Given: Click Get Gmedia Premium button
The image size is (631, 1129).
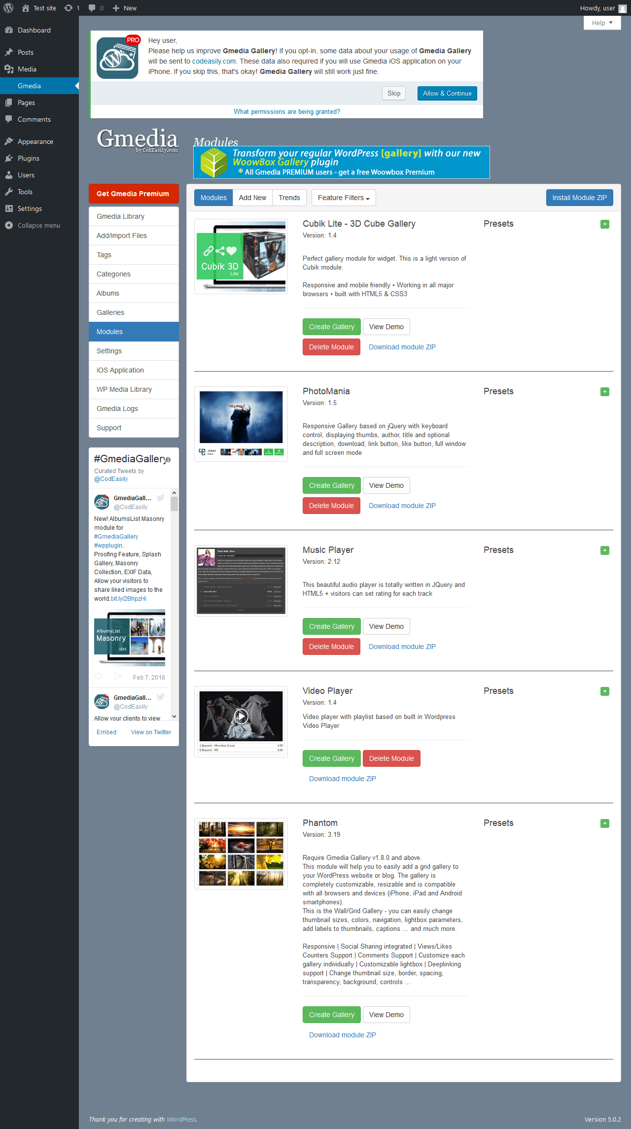Looking at the screenshot, I should (x=134, y=194).
